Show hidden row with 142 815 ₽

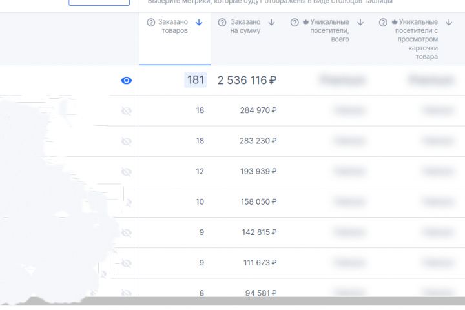(x=127, y=233)
